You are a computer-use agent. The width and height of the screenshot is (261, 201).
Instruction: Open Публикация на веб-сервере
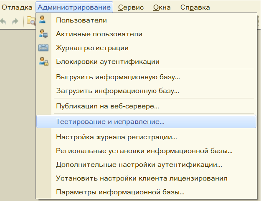(146, 106)
